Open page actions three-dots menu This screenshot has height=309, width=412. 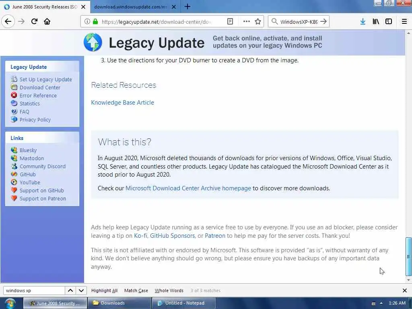click(247, 22)
